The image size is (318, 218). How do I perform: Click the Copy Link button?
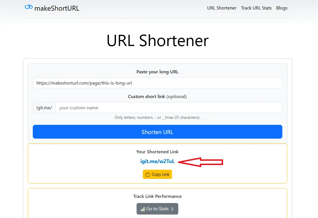pyautogui.click(x=157, y=174)
